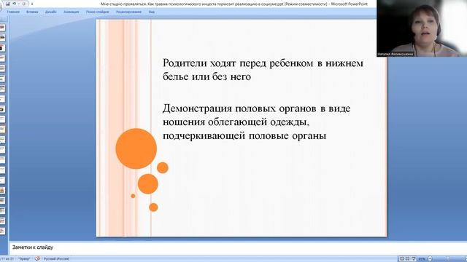This screenshot has width=467, height=262.
Task: Switch to the Дизайн ribbon tab
Action: [50, 12]
